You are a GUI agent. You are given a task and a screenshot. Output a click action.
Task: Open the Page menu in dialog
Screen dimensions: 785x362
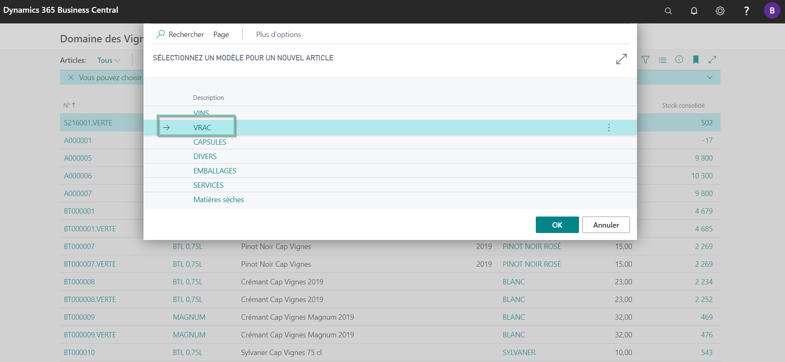click(x=221, y=35)
